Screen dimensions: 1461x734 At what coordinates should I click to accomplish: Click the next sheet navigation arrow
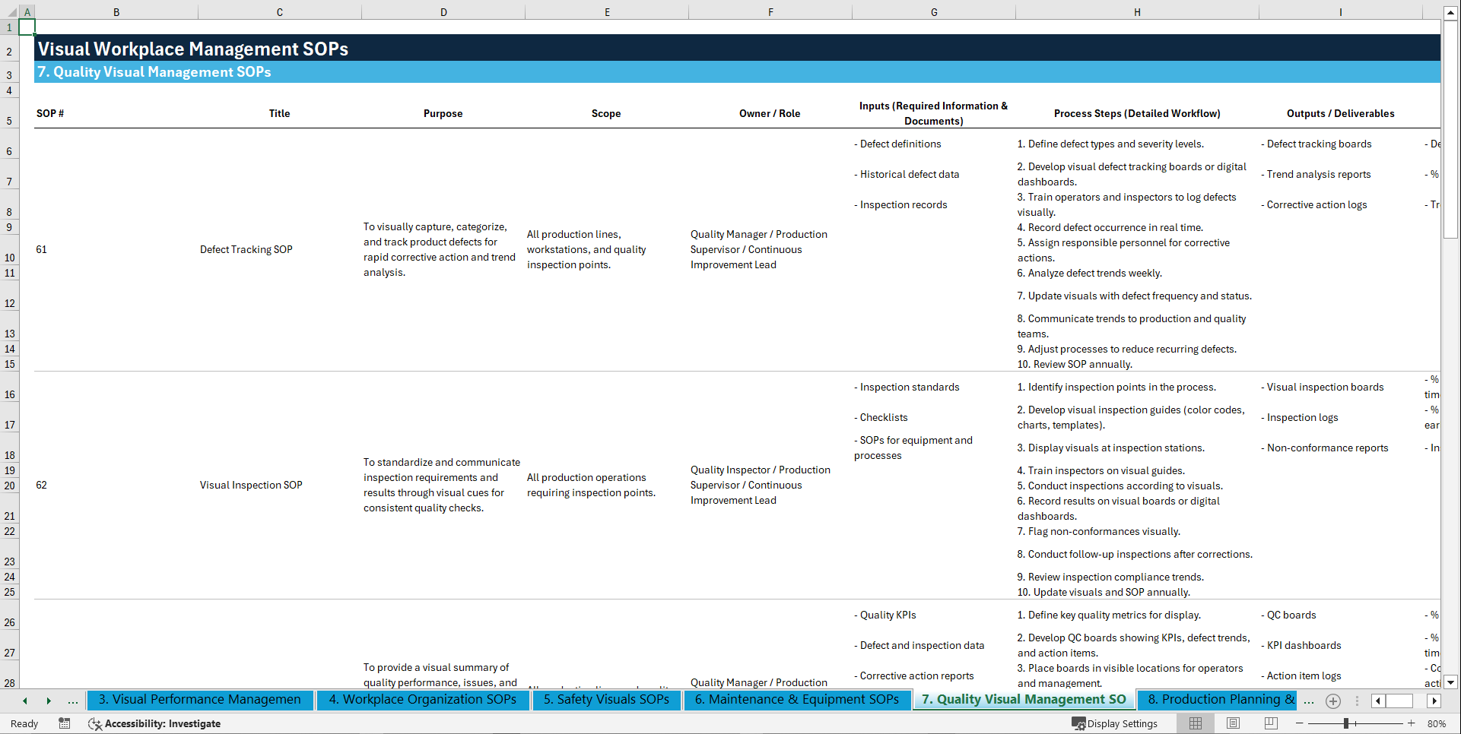[x=49, y=701]
